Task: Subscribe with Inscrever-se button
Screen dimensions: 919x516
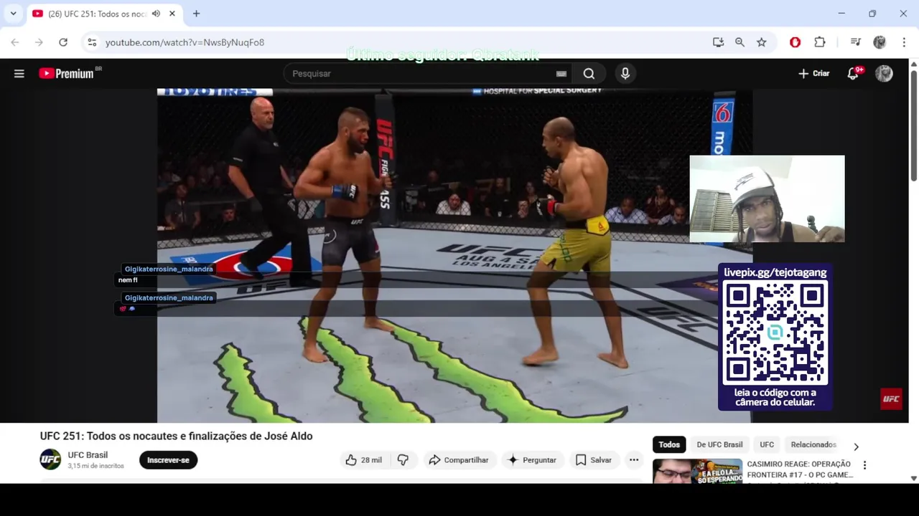Action: click(168, 460)
